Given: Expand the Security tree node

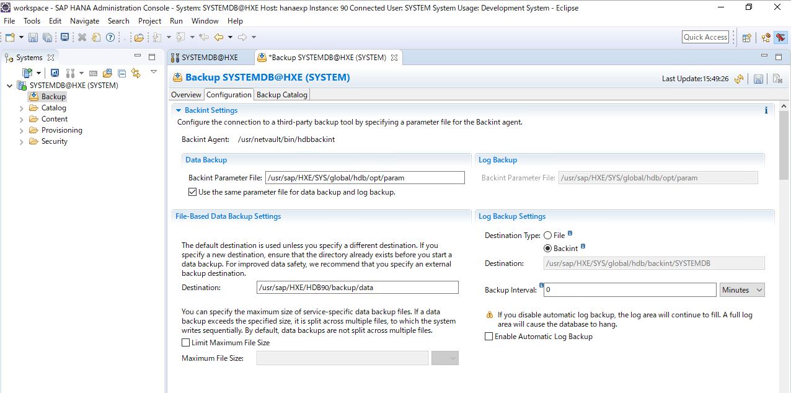Looking at the screenshot, I should [x=21, y=141].
